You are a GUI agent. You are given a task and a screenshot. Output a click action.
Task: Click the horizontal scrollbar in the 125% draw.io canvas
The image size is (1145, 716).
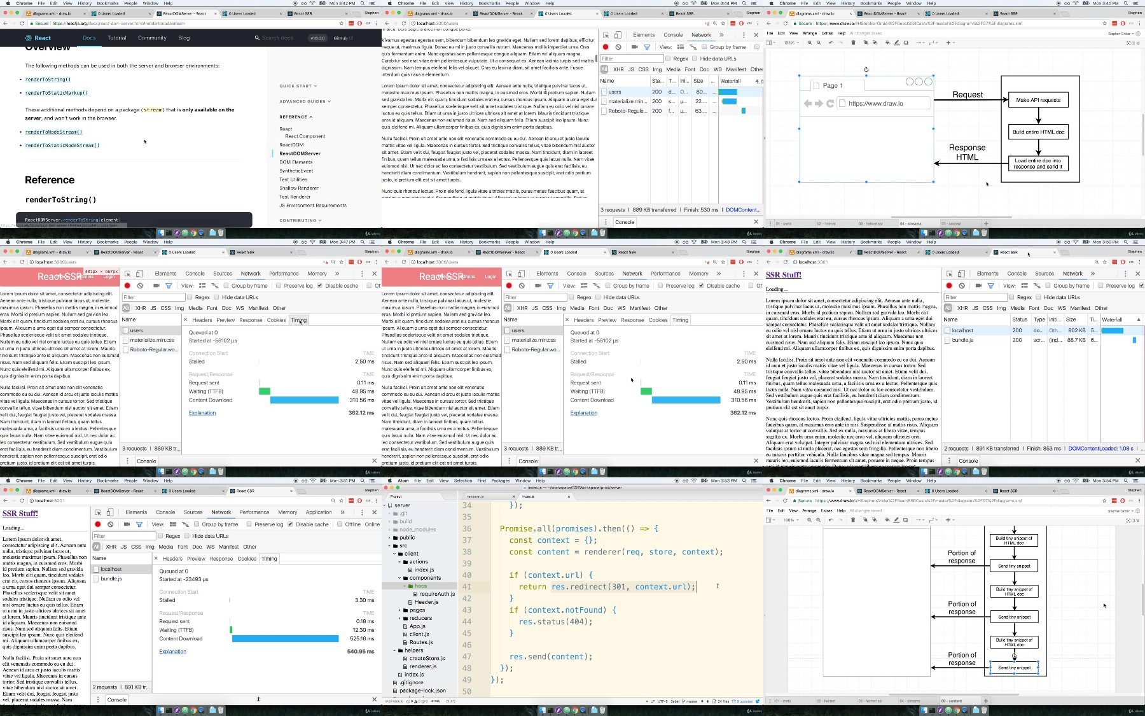click(x=951, y=218)
